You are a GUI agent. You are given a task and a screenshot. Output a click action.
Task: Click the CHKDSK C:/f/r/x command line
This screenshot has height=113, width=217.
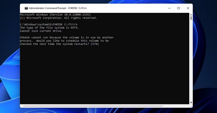(x=49, y=25)
